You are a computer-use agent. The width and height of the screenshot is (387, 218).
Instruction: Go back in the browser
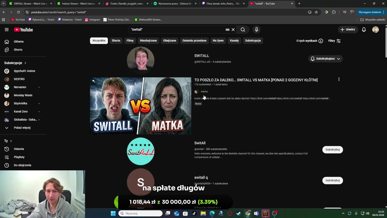pos(4,12)
